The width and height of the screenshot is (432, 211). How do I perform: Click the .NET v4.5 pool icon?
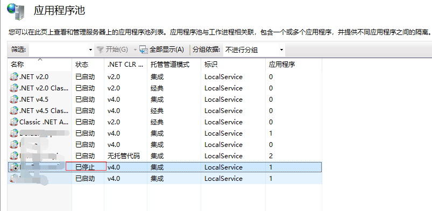pyautogui.click(x=14, y=100)
